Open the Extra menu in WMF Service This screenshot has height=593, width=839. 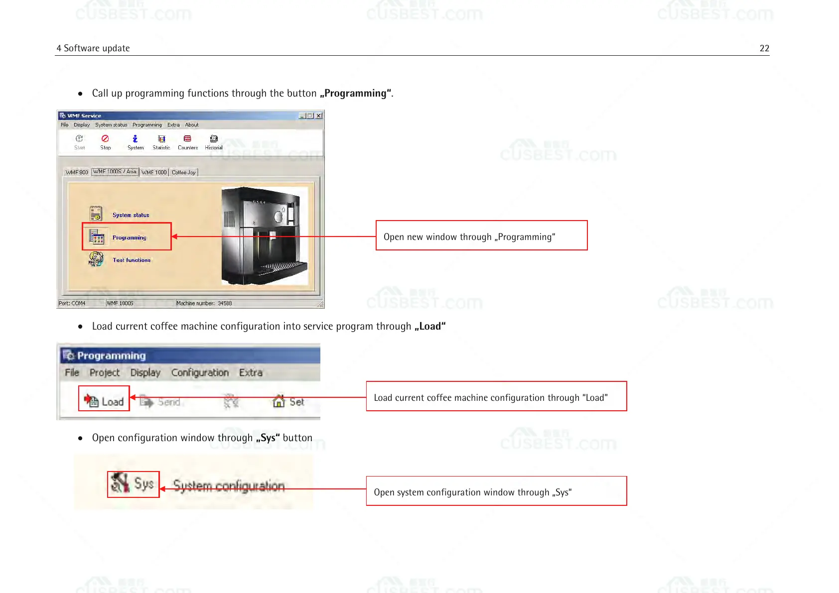pyautogui.click(x=173, y=125)
